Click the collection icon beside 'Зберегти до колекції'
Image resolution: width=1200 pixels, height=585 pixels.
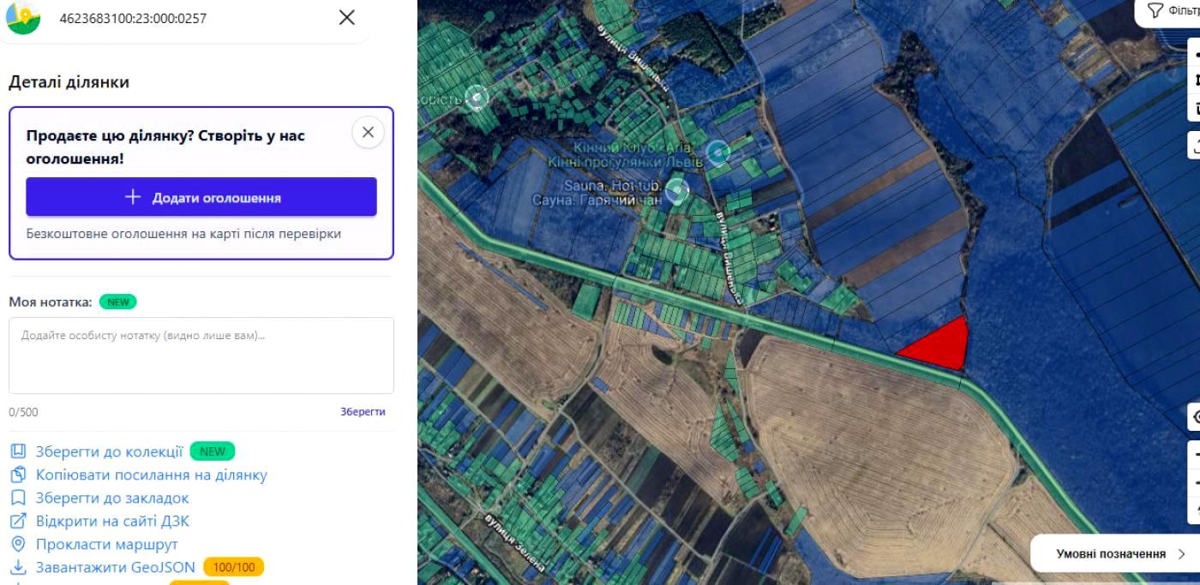(x=19, y=451)
